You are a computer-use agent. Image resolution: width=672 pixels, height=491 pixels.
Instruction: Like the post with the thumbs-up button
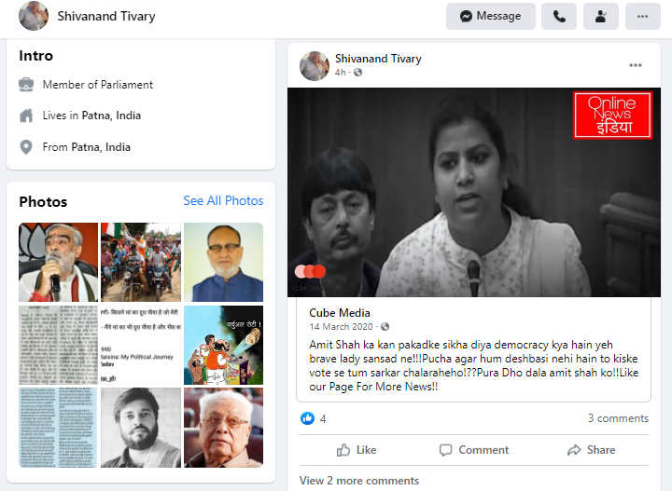click(x=357, y=450)
